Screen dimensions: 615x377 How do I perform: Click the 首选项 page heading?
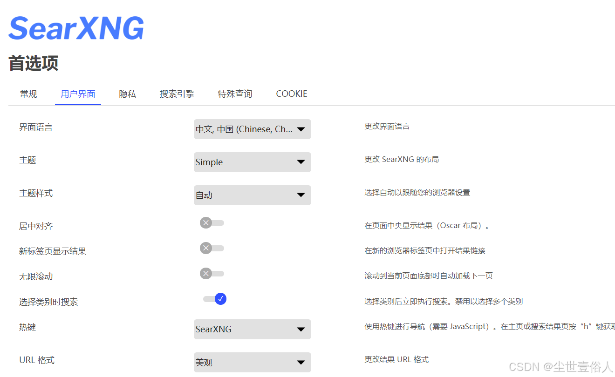click(34, 63)
